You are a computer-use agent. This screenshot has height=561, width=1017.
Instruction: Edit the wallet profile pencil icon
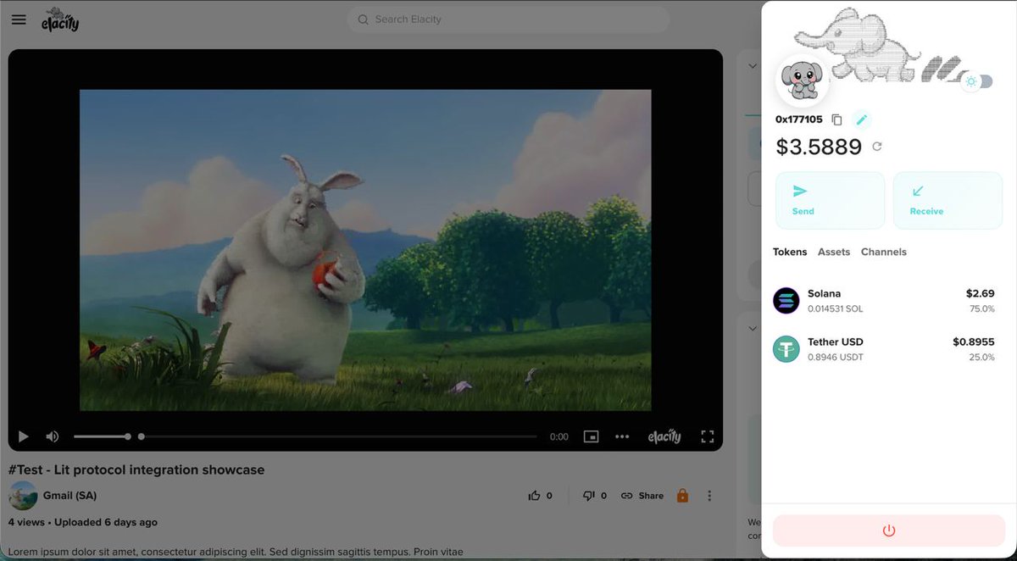(x=861, y=119)
